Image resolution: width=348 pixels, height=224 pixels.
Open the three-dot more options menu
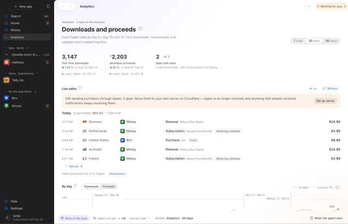[308, 6]
